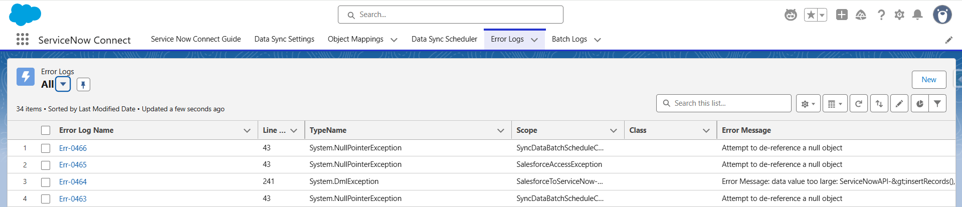Screen dimensions: 962x207
Task: Open the Setup gear icon
Action: [x=899, y=15]
